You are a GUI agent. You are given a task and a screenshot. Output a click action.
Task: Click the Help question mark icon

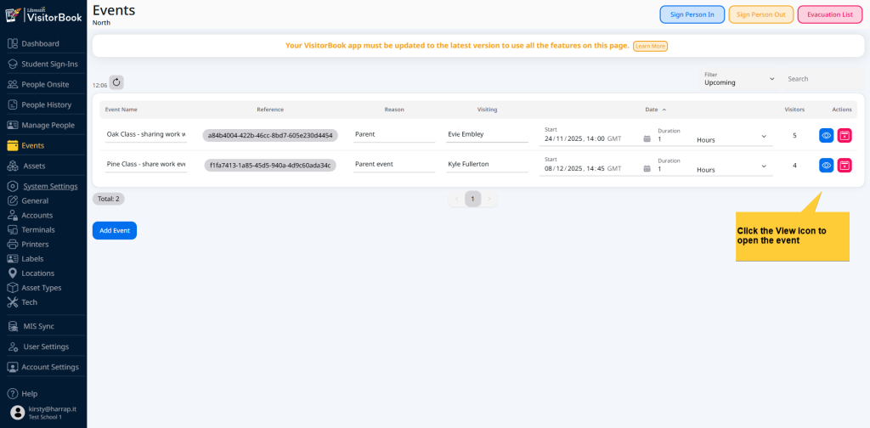pos(12,394)
